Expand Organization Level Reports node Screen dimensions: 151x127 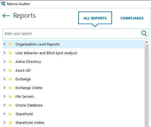4,44
